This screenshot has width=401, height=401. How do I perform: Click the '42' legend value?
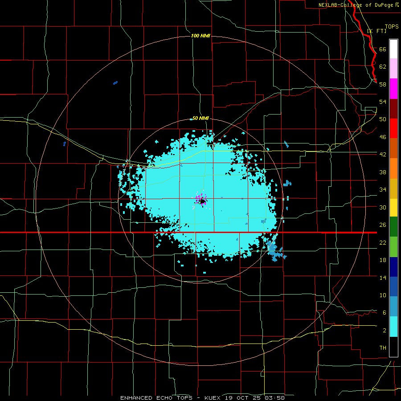(383, 154)
